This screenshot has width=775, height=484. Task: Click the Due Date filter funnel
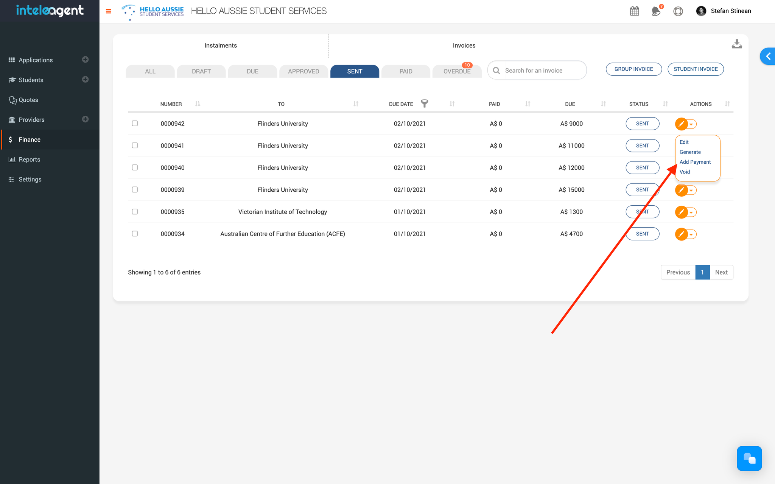[425, 104]
